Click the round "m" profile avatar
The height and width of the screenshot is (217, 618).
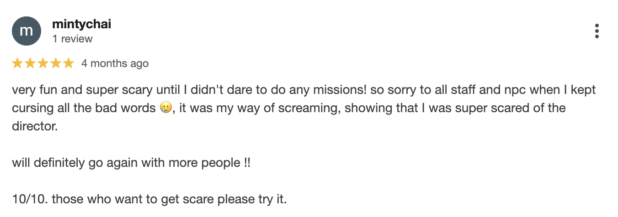point(27,31)
